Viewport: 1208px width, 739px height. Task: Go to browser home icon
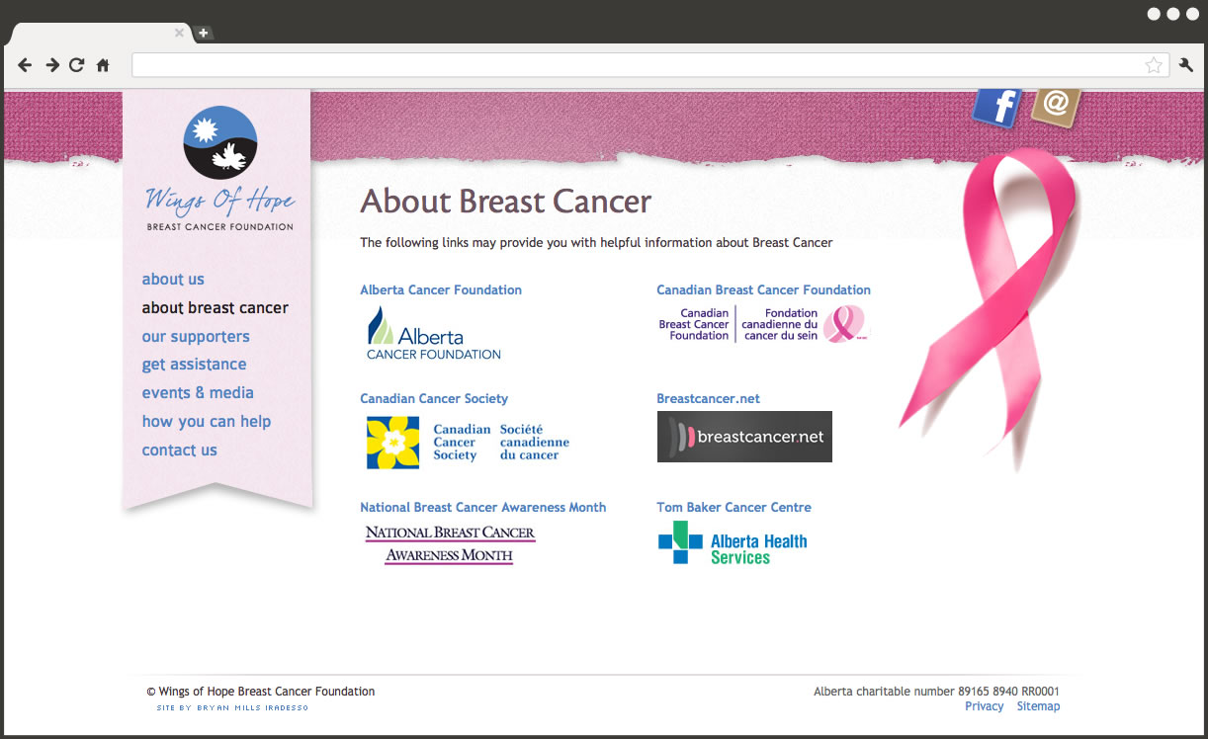tap(103, 65)
